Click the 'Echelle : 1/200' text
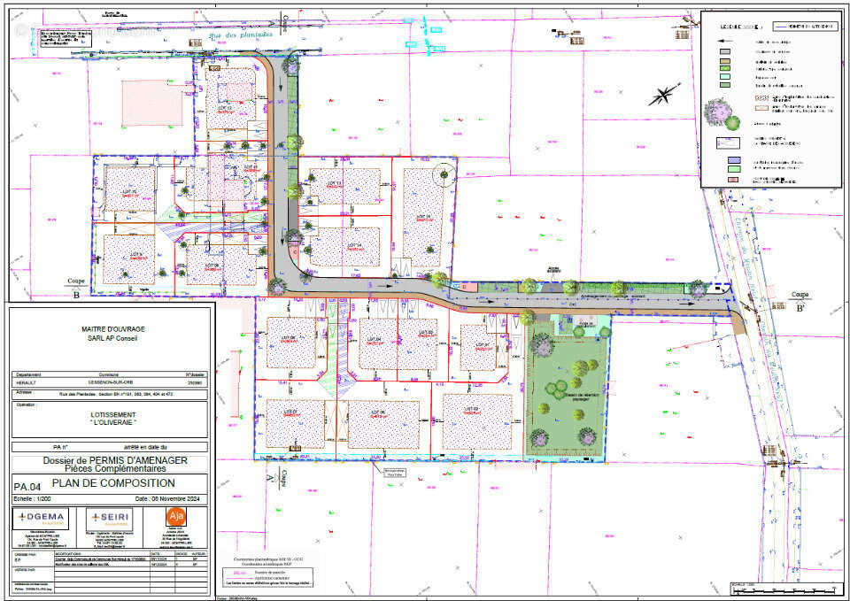 click(31, 498)
